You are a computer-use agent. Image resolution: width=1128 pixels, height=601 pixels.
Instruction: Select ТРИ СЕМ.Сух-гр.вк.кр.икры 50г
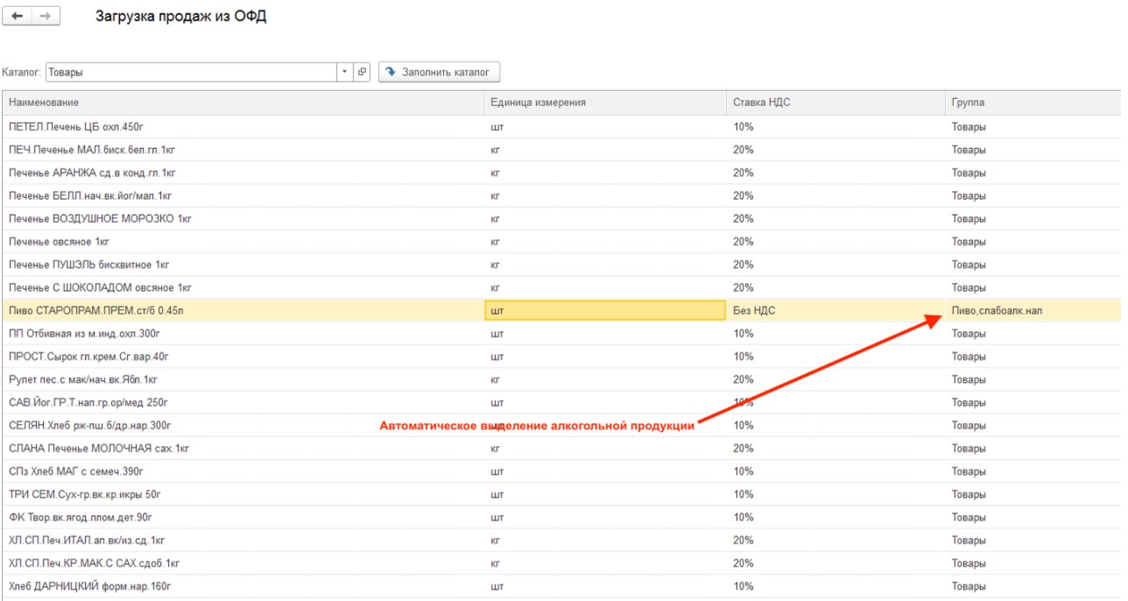(x=561, y=494)
